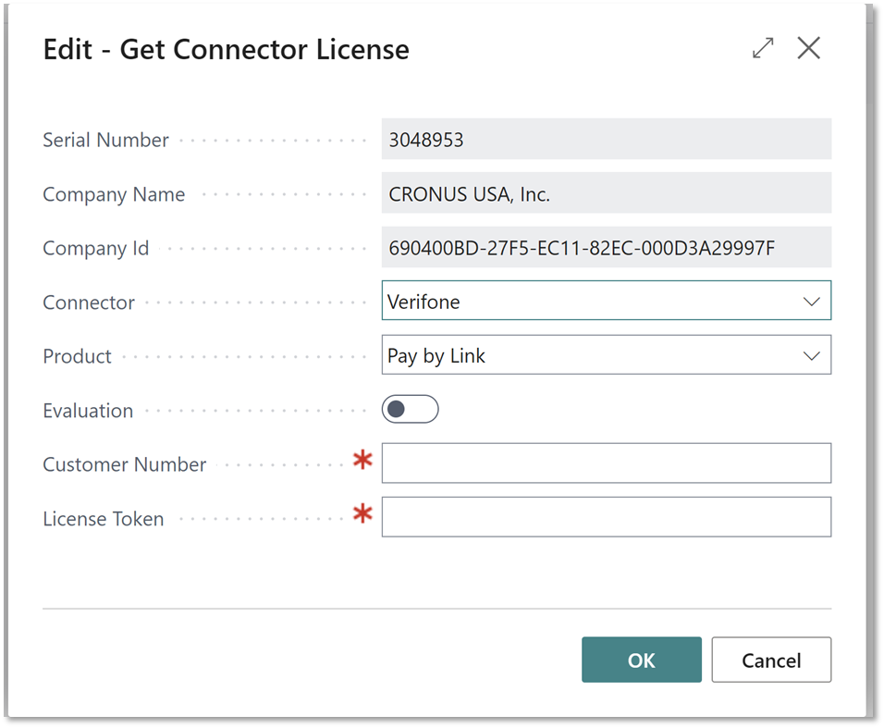Open the Connector dropdown arrow
This screenshot has height=728, width=884.
click(x=811, y=302)
